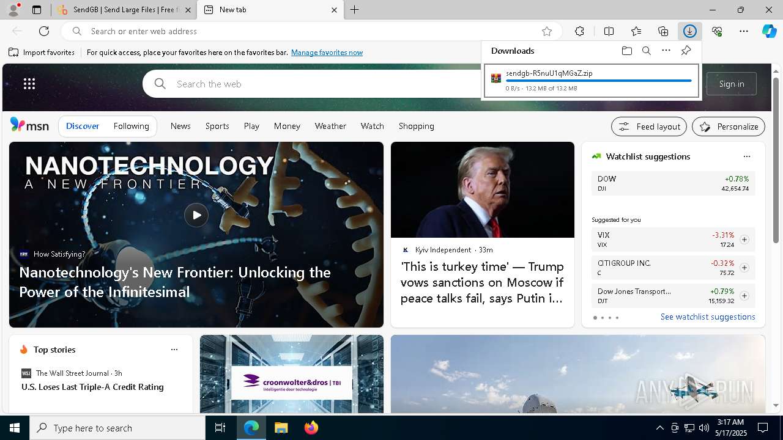The width and height of the screenshot is (783, 440).
Task: Close the New tab tab
Action: (334, 10)
